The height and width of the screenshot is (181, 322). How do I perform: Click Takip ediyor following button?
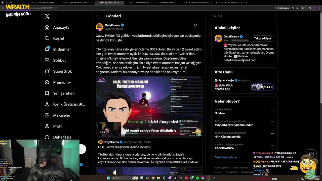tap(262, 38)
